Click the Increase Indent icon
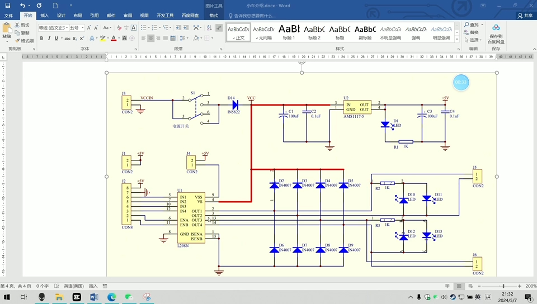This screenshot has height=304, width=537. tap(186, 28)
